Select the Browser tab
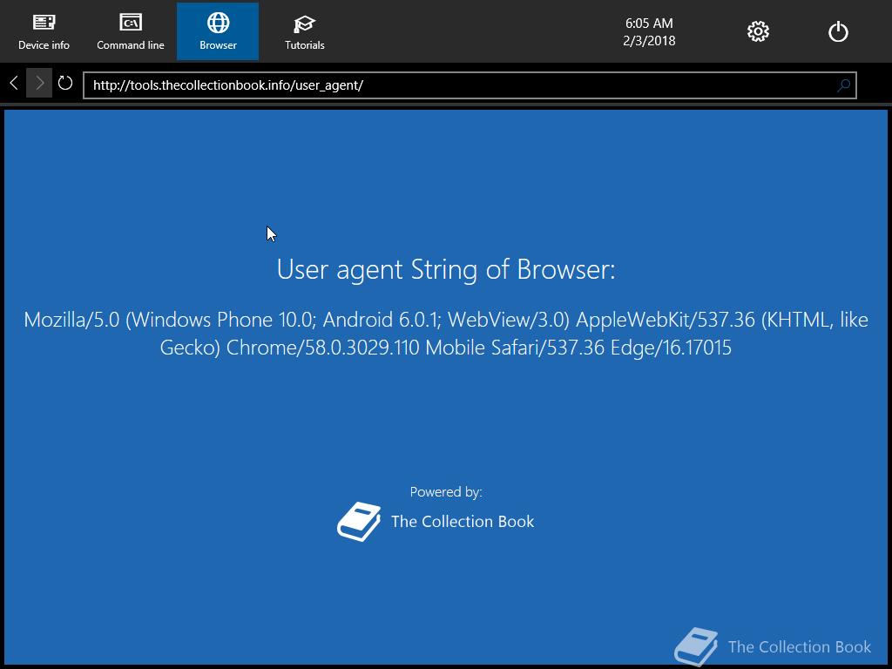This screenshot has width=892, height=669. (x=218, y=31)
